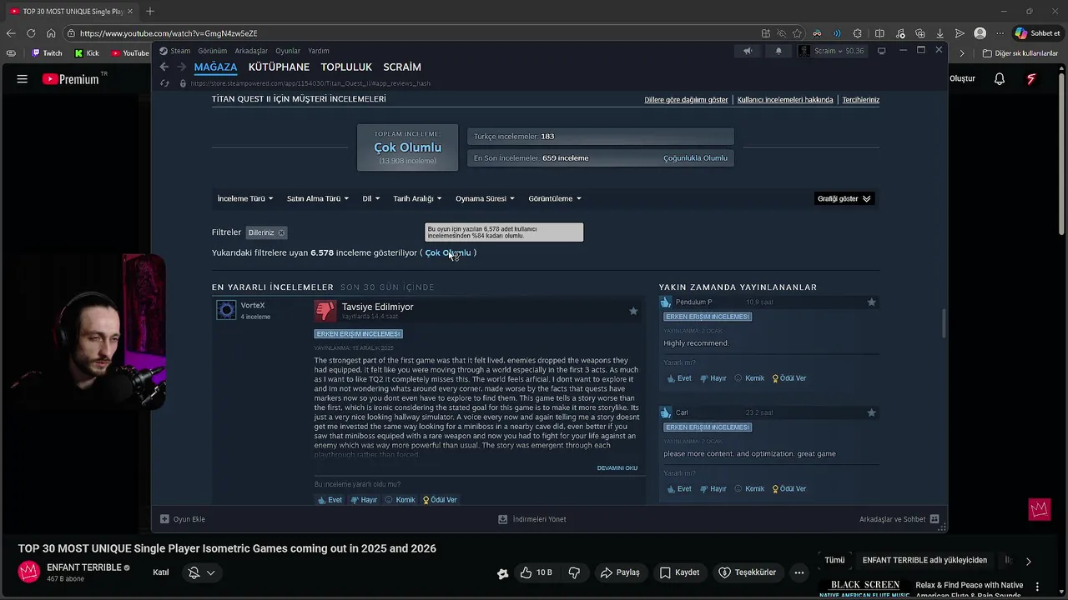Click Ödül Ver on VorteX review
Viewport: 1068px width, 600px height.
(440, 500)
